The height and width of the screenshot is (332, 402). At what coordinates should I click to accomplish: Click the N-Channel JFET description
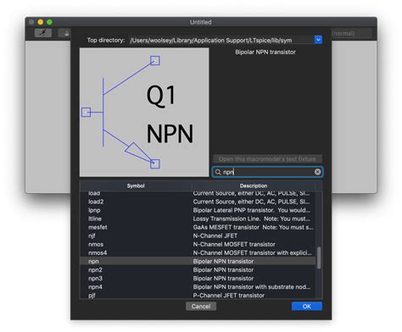click(x=215, y=235)
